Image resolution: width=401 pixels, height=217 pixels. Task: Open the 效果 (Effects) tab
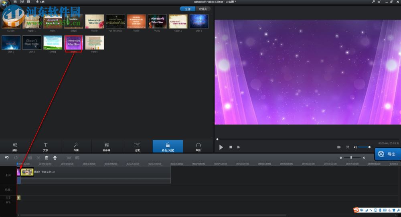[76, 147]
